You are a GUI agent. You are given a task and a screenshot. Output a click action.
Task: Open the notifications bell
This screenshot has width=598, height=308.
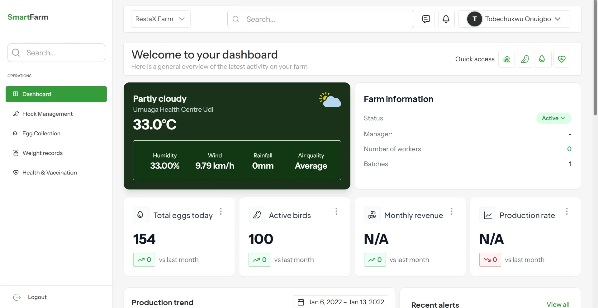pos(446,19)
